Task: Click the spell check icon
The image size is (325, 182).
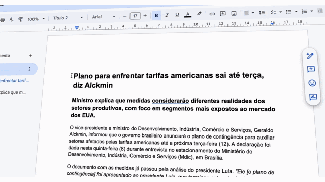Action: 11,20
